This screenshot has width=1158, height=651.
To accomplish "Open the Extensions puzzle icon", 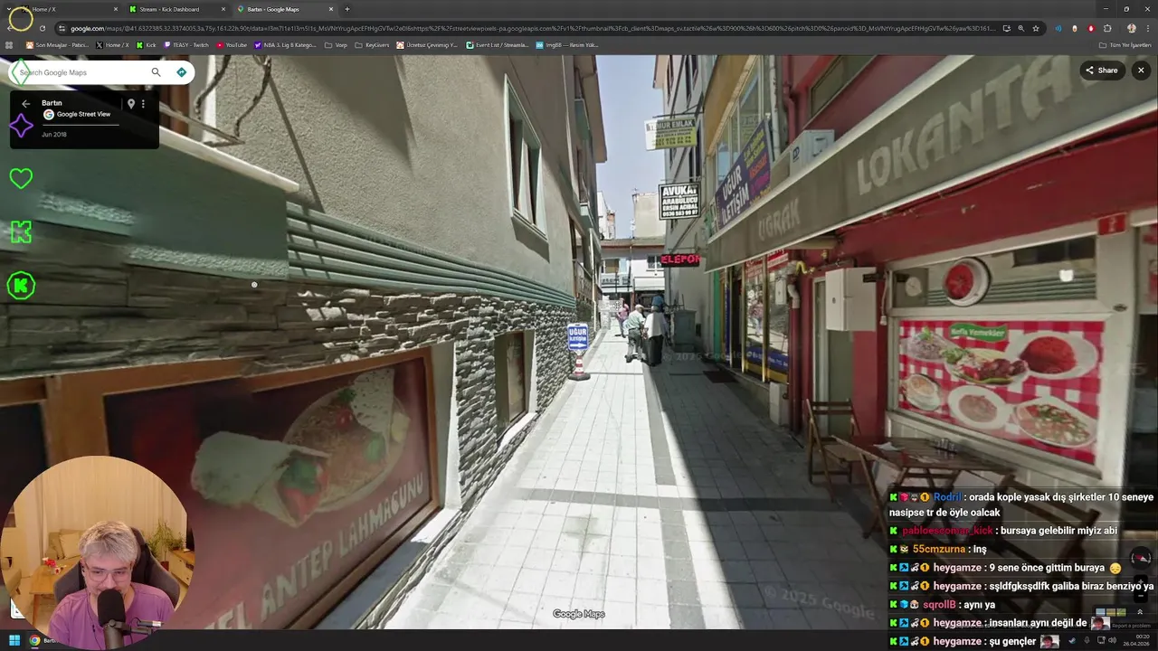I will 1107,28.
